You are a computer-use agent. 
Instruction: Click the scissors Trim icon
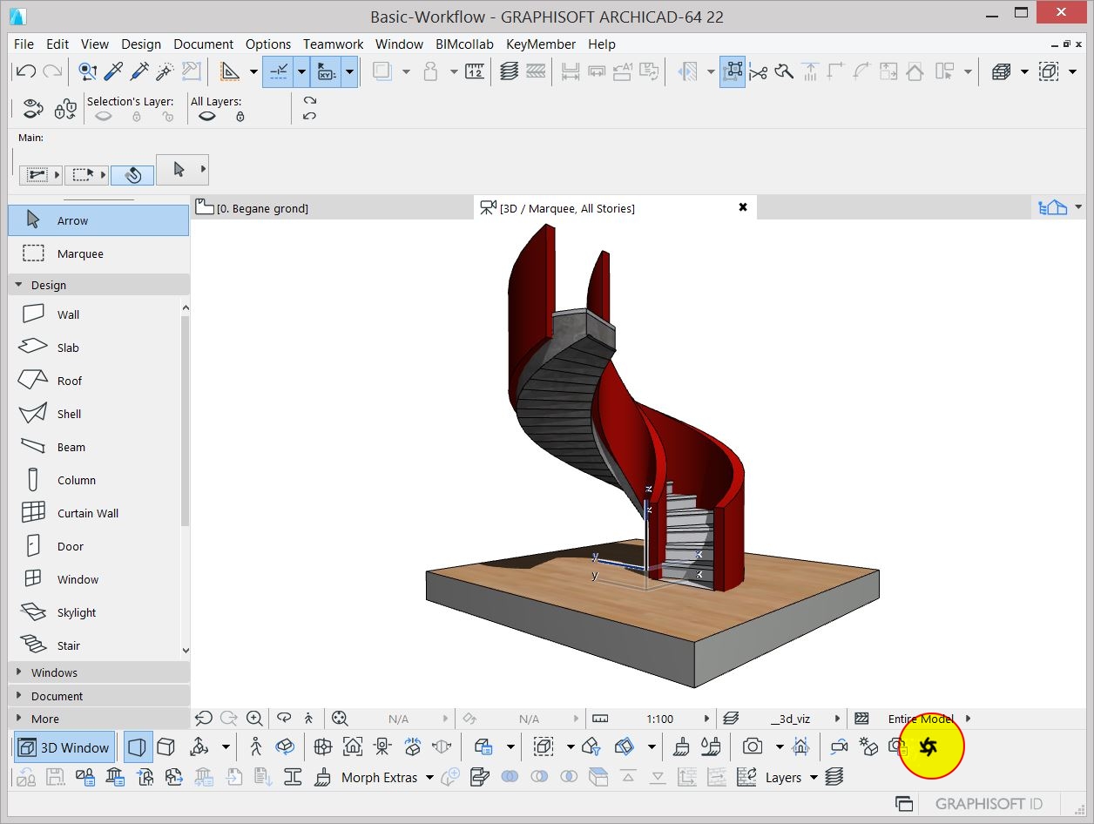[x=758, y=71]
